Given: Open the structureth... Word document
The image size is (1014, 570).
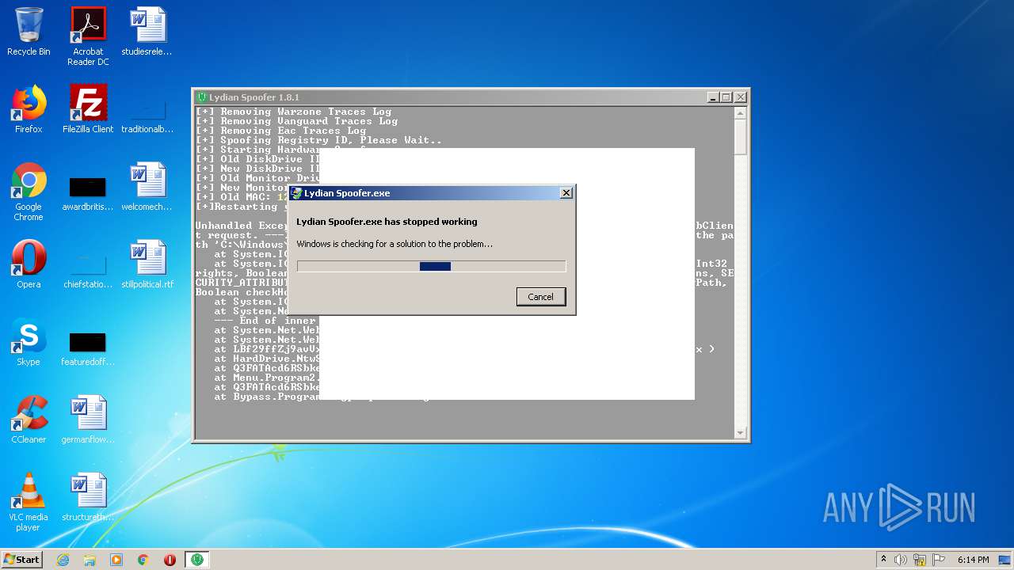Looking at the screenshot, I should (x=88, y=497).
